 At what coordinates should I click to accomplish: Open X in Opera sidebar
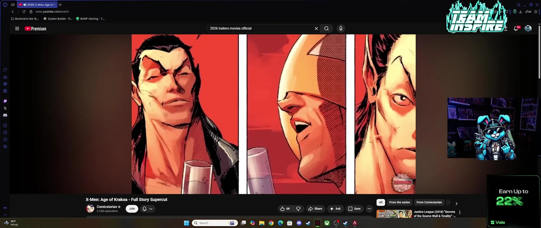tap(5, 108)
